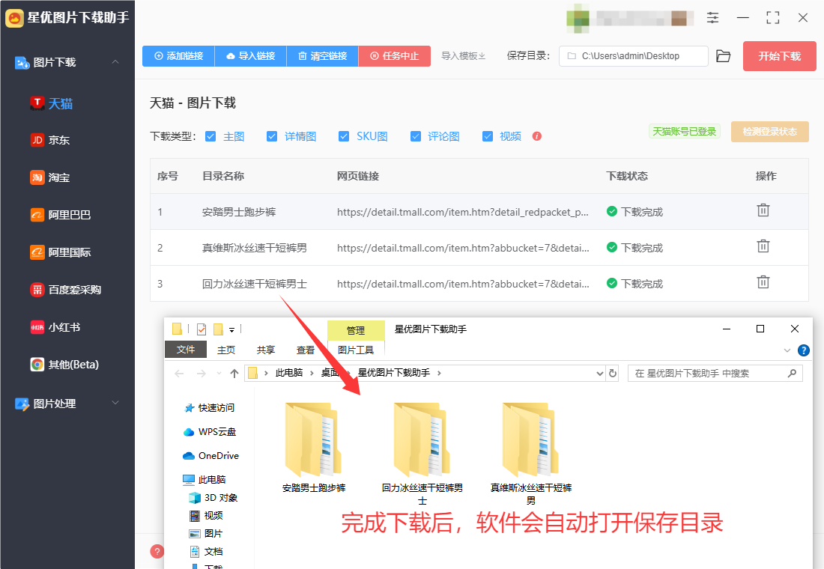
Task: Switch to the 共享 ribbon tab
Action: tap(265, 350)
